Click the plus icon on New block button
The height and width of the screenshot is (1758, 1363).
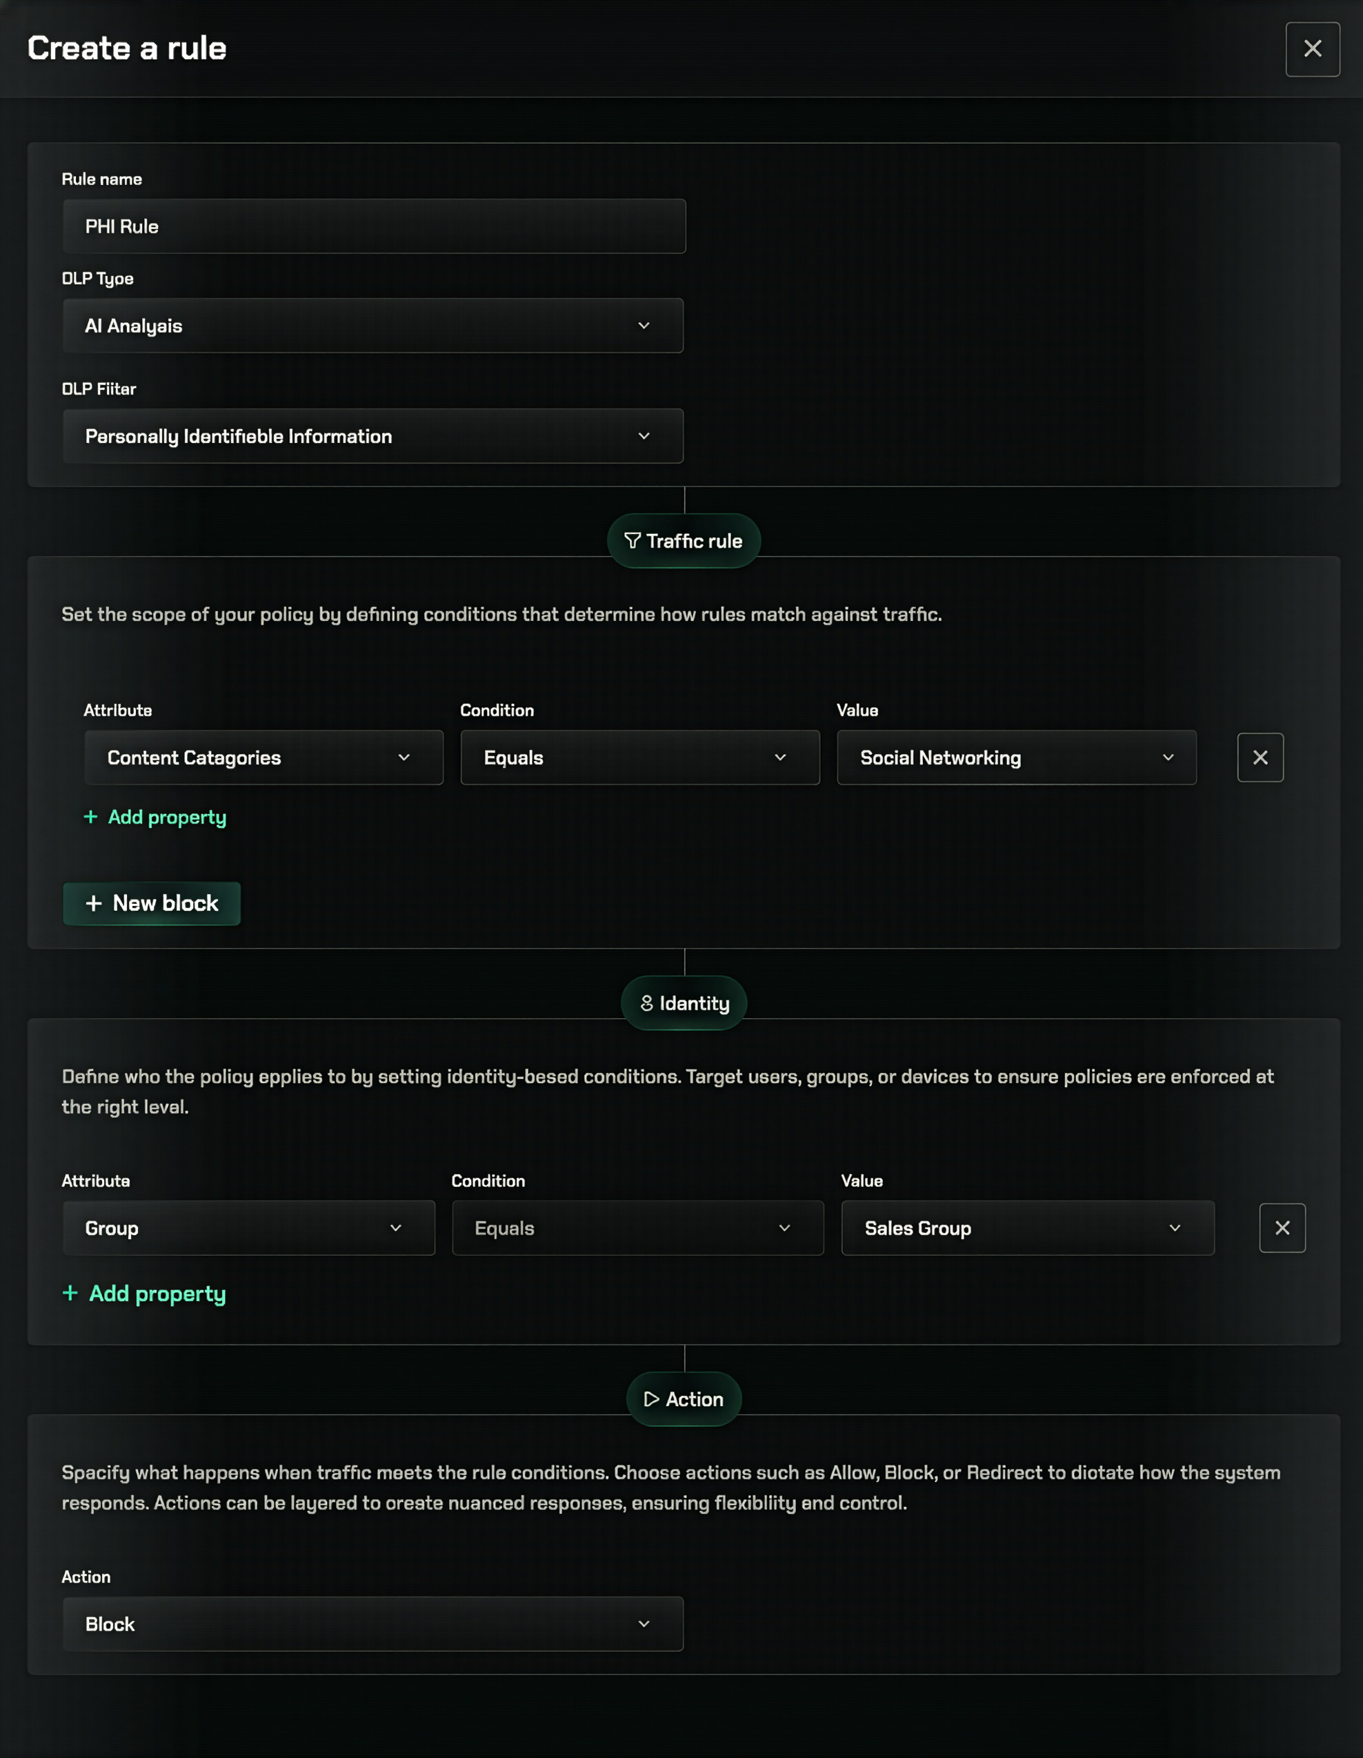pyautogui.click(x=94, y=903)
